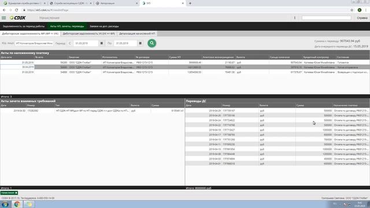This screenshot has width=370, height=208.
Task: Open a new browser tab
Action: point(190,3)
